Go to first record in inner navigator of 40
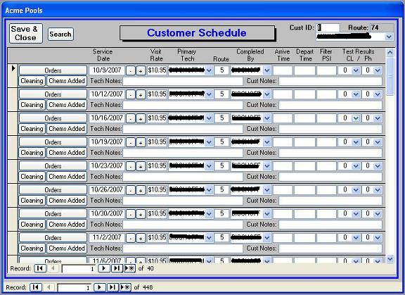Screen dimensions: 405x295 [40, 268]
